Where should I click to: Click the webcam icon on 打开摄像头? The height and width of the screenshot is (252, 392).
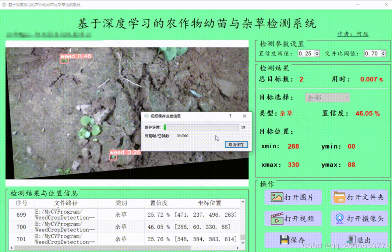pos(339,219)
